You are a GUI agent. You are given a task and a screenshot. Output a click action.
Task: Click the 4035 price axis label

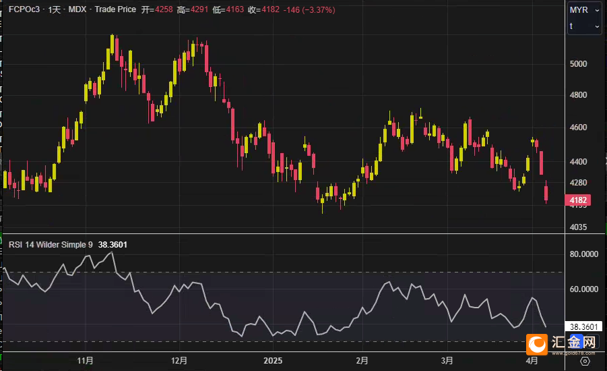(578, 227)
